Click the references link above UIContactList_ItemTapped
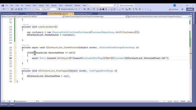This screenshot has height=110, width=196. 25,68
